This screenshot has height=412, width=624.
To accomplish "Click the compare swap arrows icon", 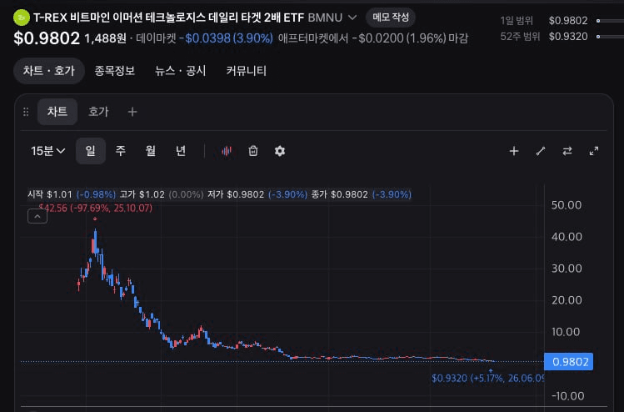I will (x=567, y=151).
